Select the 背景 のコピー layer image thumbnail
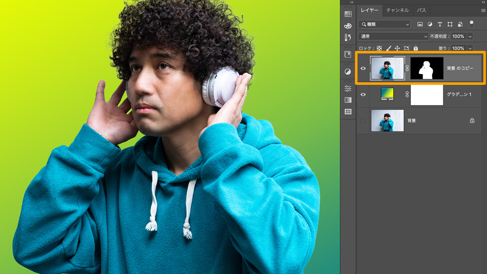Screen dimensions: 487x274 click(x=387, y=68)
